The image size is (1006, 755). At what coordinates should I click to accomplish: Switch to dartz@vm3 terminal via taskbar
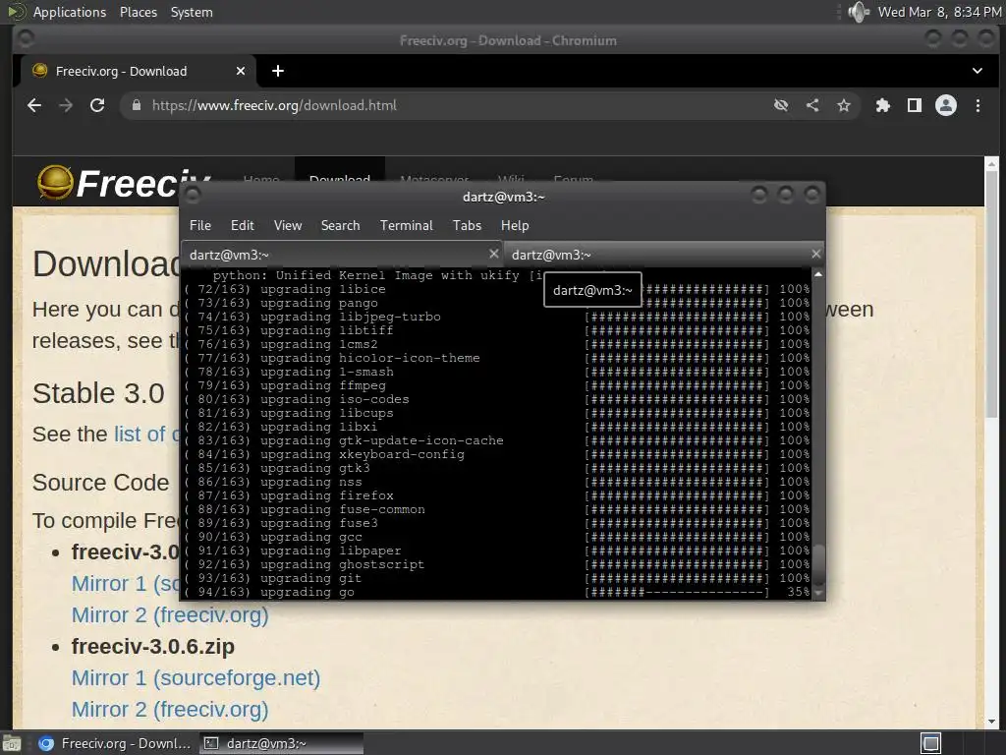[281, 743]
